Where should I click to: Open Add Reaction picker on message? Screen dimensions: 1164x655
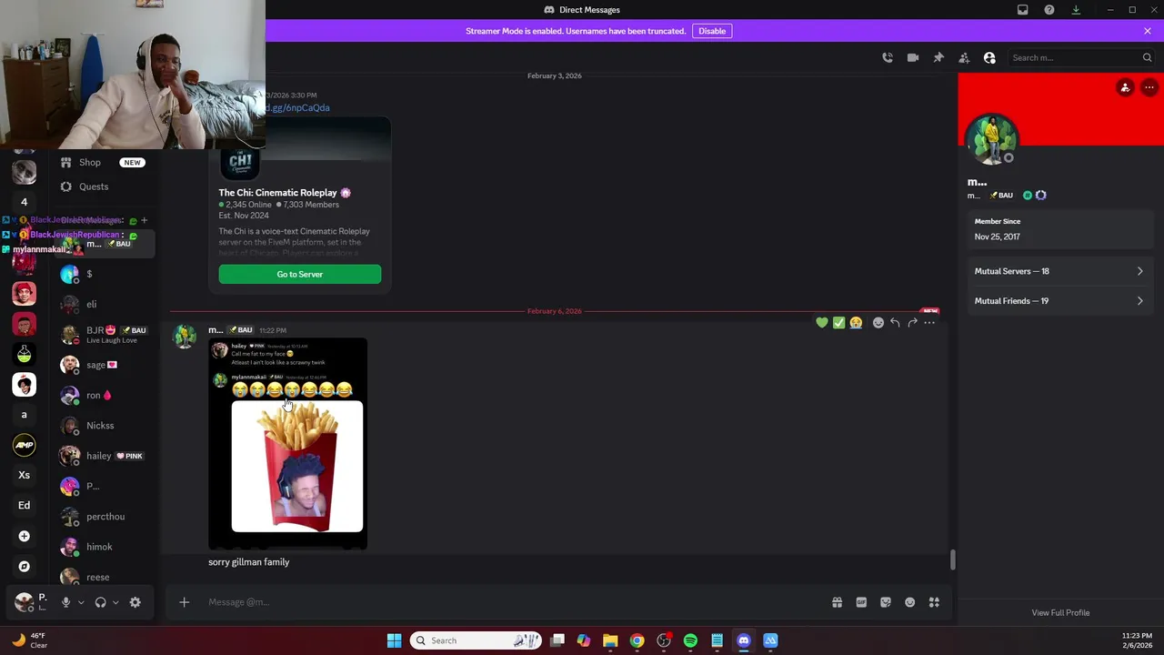(x=878, y=323)
